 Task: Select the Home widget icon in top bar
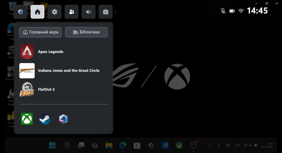(x=37, y=12)
